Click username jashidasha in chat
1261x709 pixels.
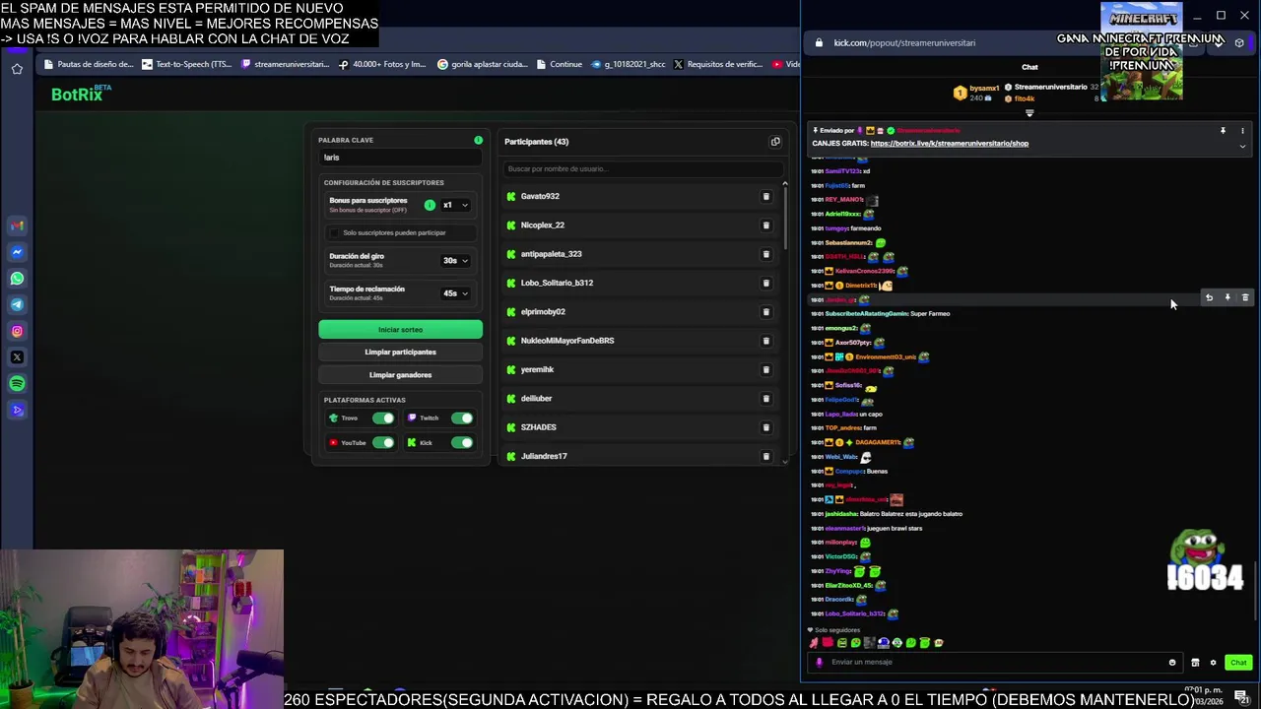(x=840, y=514)
